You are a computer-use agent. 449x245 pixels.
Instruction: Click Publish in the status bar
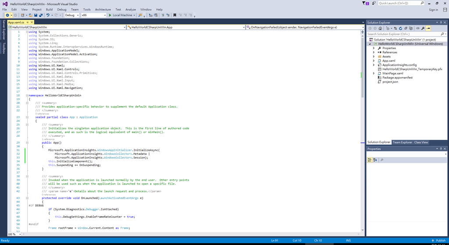[438, 241]
